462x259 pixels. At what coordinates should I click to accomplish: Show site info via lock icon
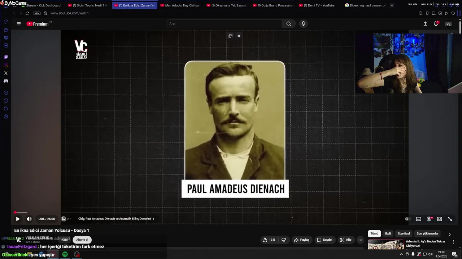(45, 13)
